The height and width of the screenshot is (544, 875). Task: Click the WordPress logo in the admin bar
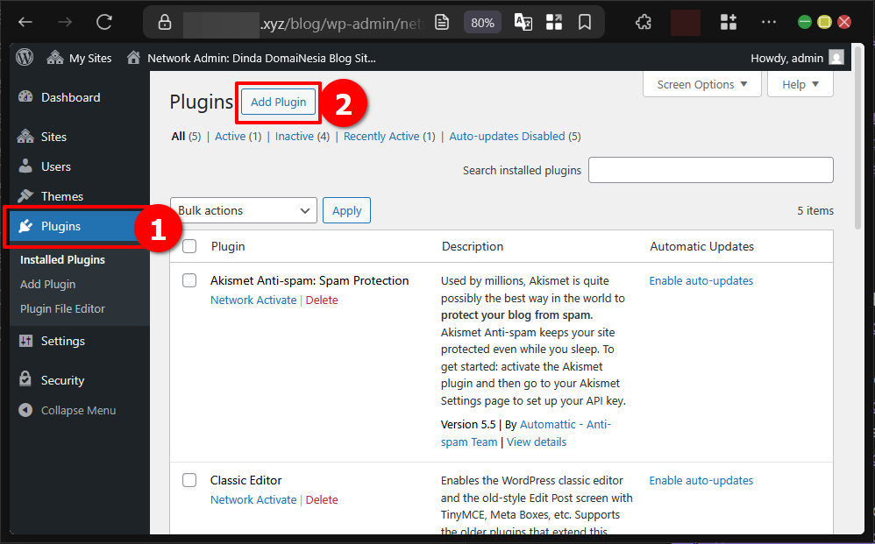[x=24, y=58]
